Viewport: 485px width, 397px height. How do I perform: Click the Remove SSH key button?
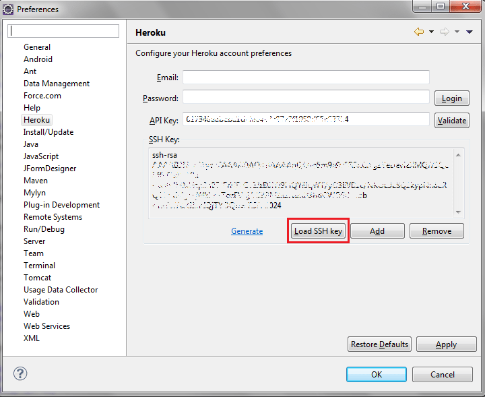pos(437,231)
